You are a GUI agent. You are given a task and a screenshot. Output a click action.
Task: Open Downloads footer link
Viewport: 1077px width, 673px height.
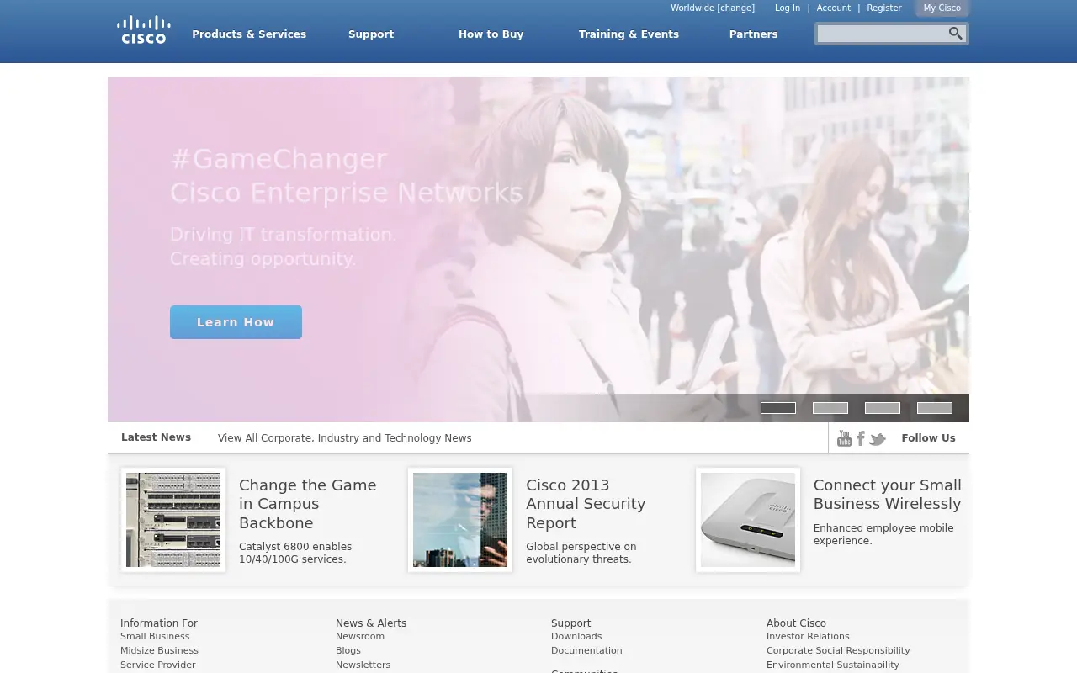click(x=576, y=637)
